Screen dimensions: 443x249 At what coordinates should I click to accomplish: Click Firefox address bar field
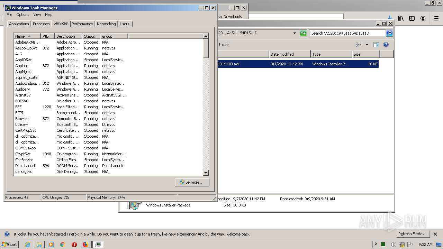pos(296,16)
